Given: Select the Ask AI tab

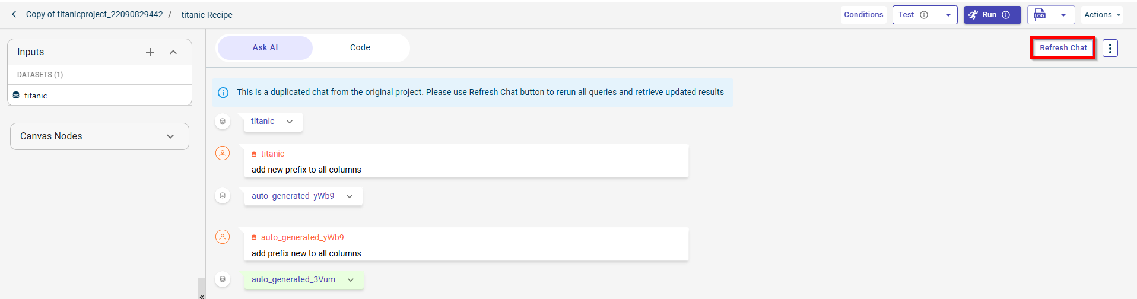Looking at the screenshot, I should [x=265, y=47].
